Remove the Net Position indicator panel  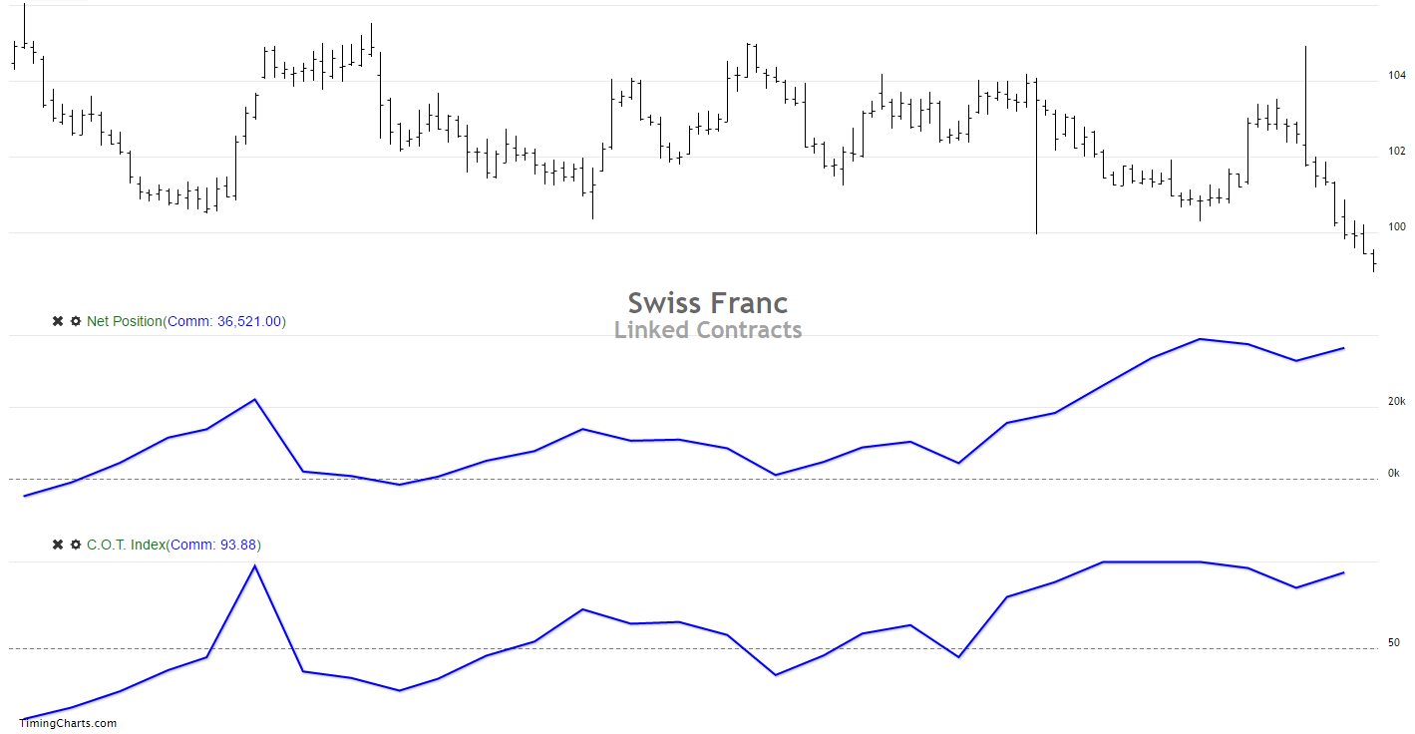click(x=58, y=321)
